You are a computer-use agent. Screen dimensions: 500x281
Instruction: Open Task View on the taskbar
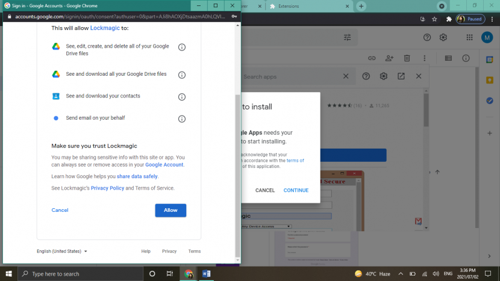click(x=170, y=274)
